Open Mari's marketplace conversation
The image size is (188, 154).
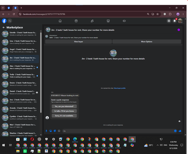[x=20, y=126]
